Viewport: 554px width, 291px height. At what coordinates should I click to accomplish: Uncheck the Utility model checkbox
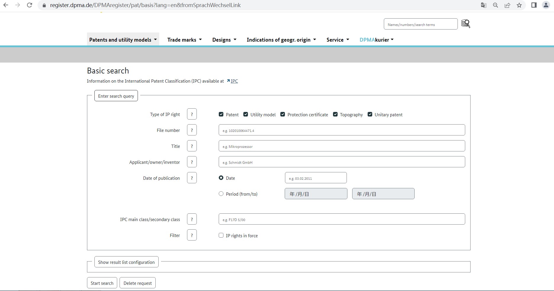[246, 114]
